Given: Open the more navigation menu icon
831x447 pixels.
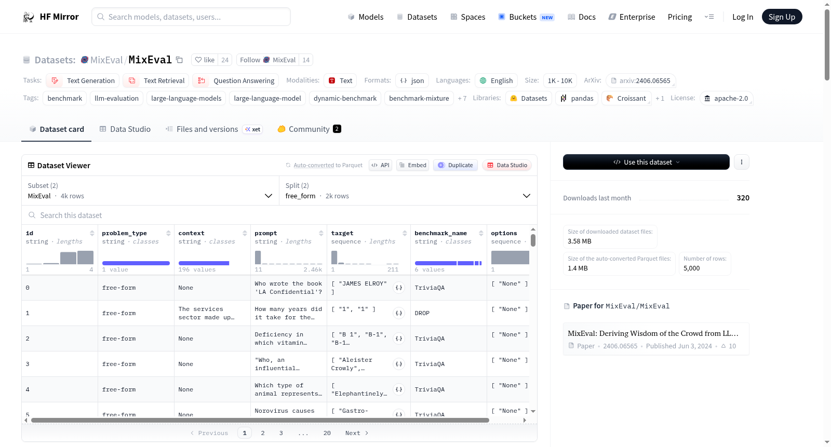Looking at the screenshot, I should 709,17.
